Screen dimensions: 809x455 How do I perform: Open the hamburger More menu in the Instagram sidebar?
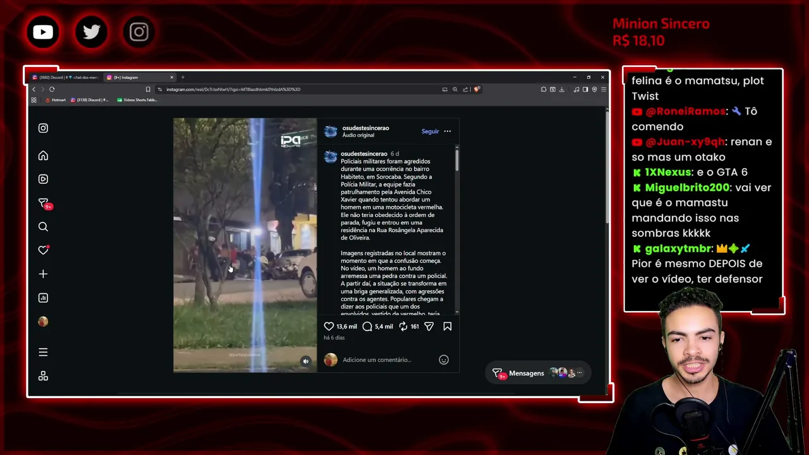click(x=43, y=352)
